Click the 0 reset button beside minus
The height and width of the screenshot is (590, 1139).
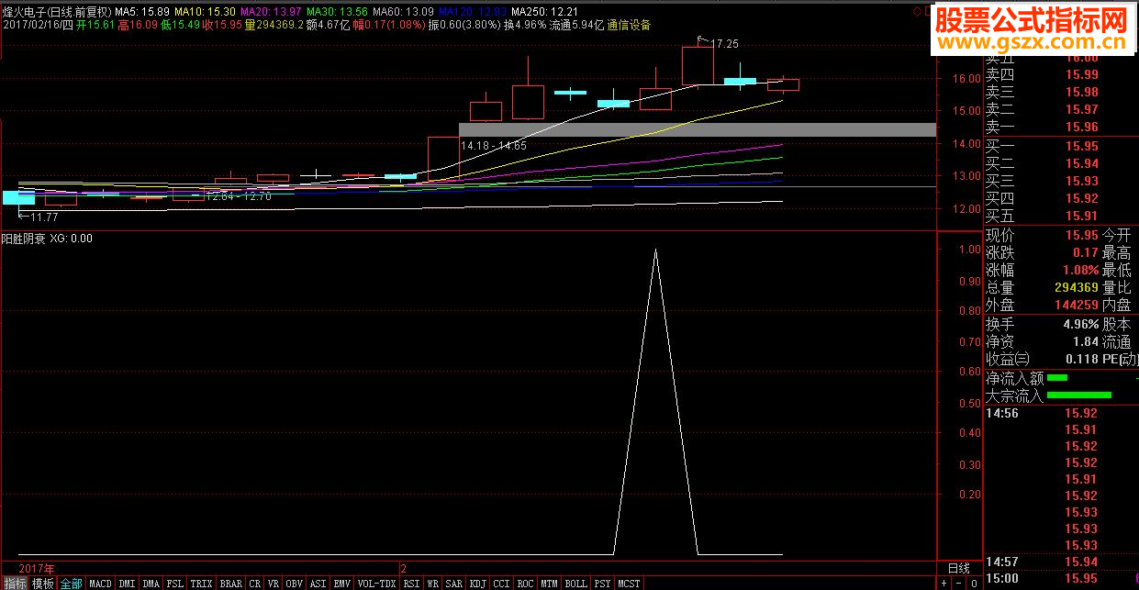(x=974, y=584)
